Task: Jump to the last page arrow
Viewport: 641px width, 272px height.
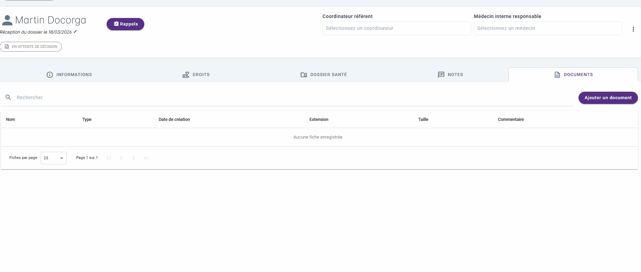Action: pos(146,158)
